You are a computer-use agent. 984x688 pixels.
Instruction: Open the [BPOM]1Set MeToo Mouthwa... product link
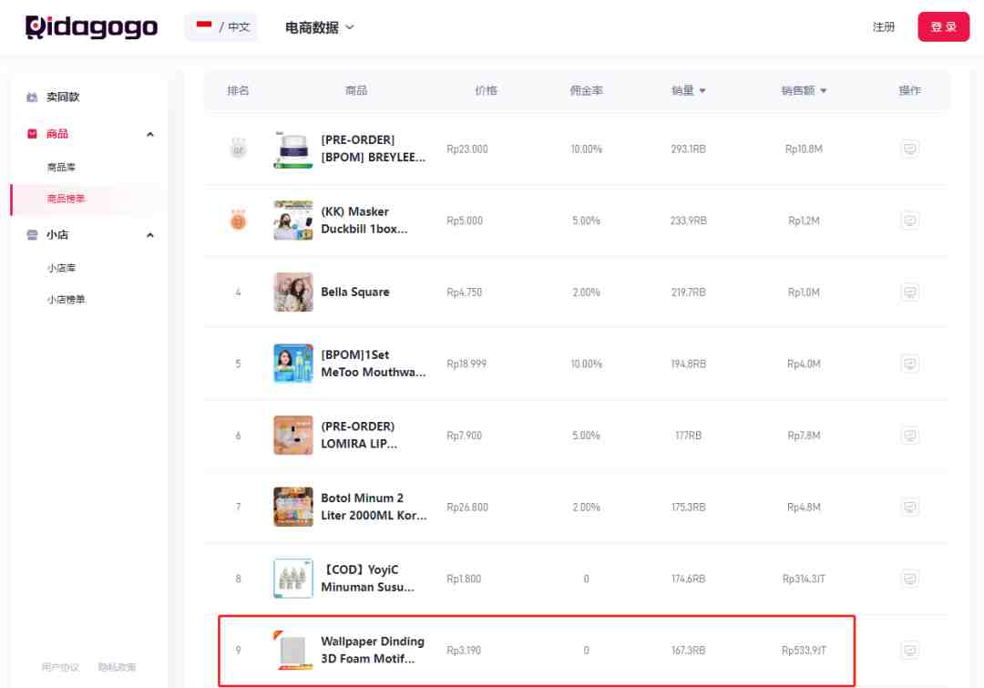coord(374,364)
